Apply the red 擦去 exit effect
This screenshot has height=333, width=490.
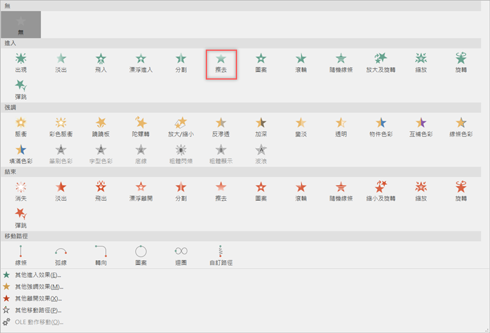pyautogui.click(x=221, y=191)
